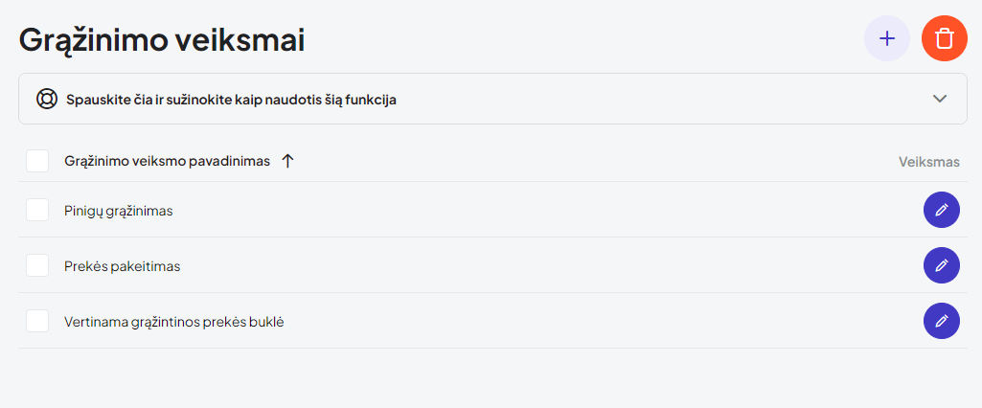
Task: Click the lifebuoy help icon
Action: [x=47, y=99]
